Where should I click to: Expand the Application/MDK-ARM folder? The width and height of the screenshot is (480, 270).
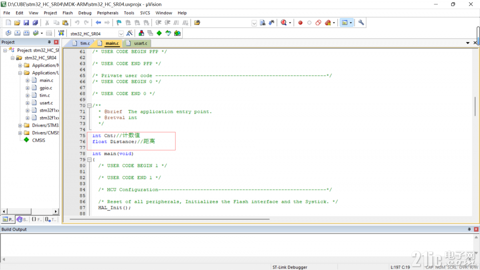pyautogui.click(x=20, y=65)
